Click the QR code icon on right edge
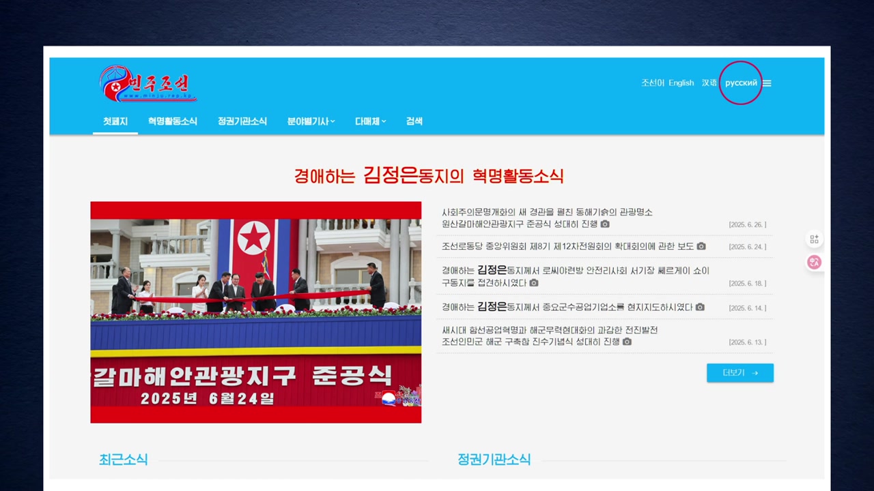This screenshot has width=874, height=491. [x=814, y=239]
